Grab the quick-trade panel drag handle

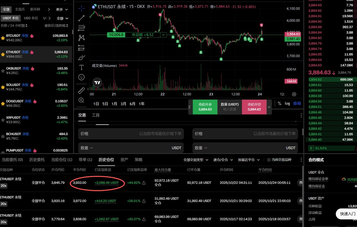(x=190, y=107)
